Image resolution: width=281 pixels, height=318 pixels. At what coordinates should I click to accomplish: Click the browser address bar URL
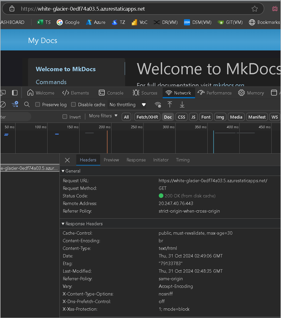click(83, 9)
